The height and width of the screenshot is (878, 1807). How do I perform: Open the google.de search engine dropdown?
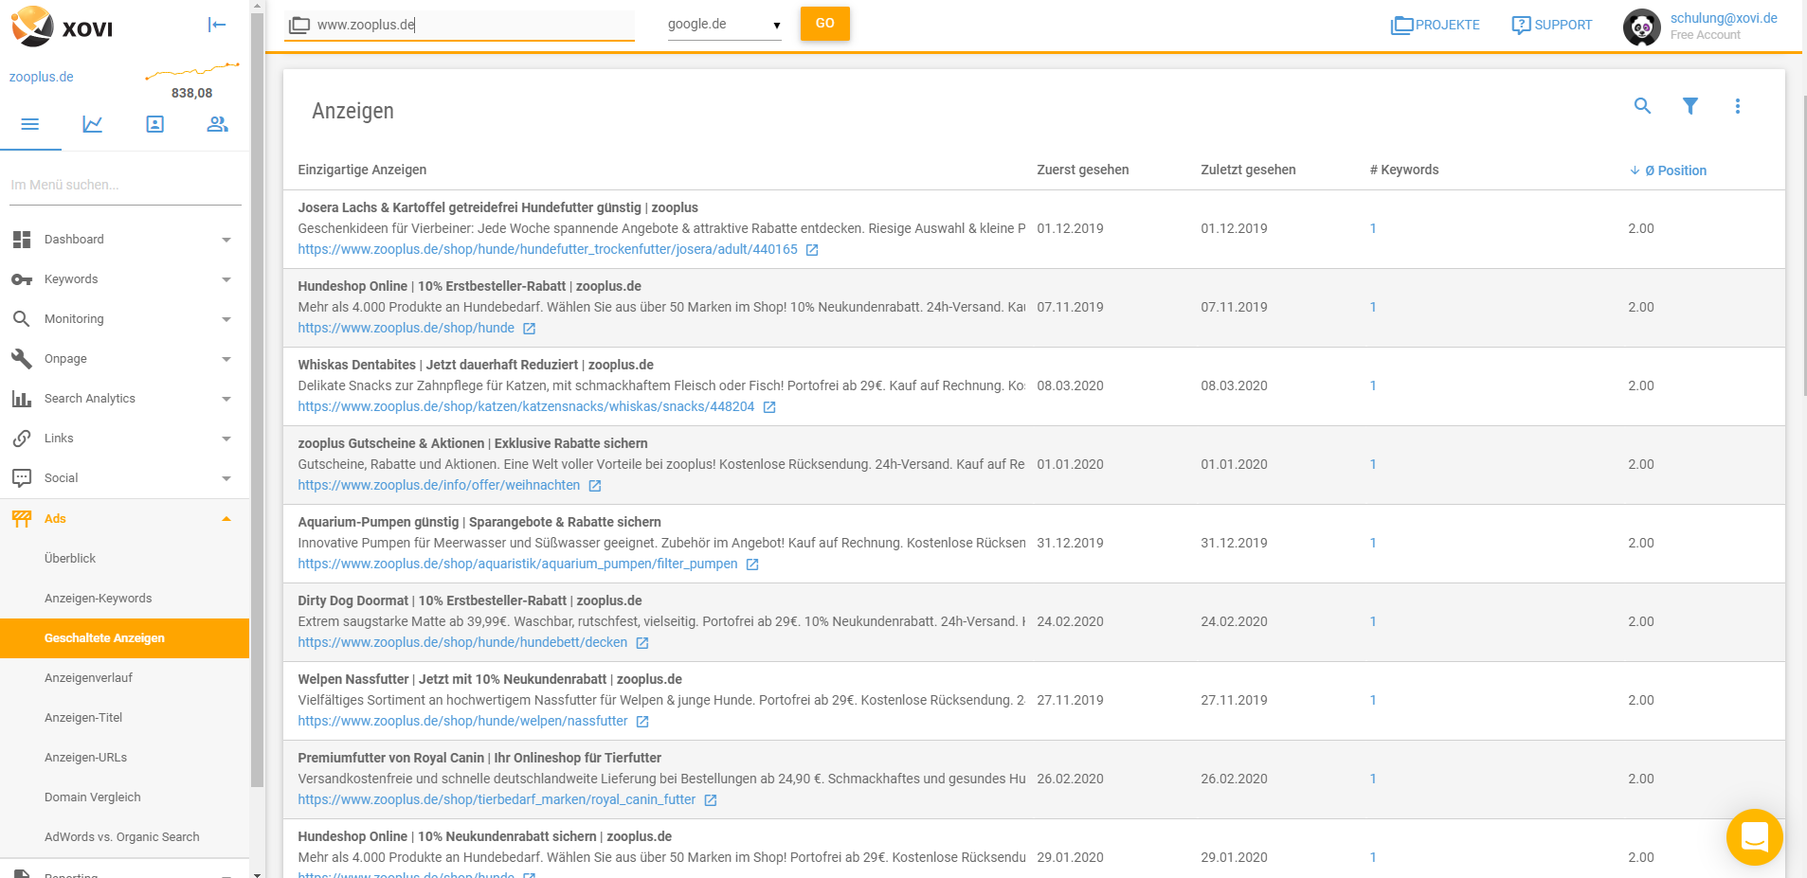[x=724, y=25]
